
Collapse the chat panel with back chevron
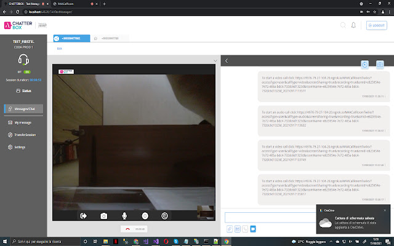[227, 61]
